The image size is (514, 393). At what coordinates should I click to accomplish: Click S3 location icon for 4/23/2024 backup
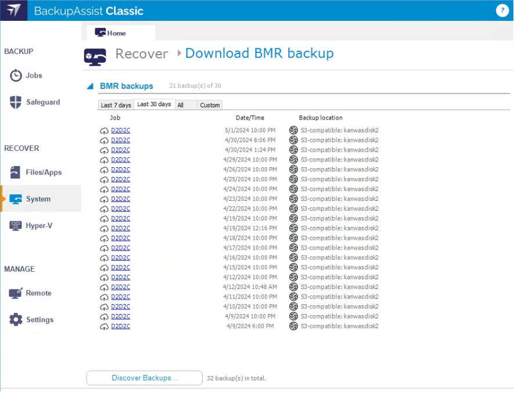pos(294,199)
